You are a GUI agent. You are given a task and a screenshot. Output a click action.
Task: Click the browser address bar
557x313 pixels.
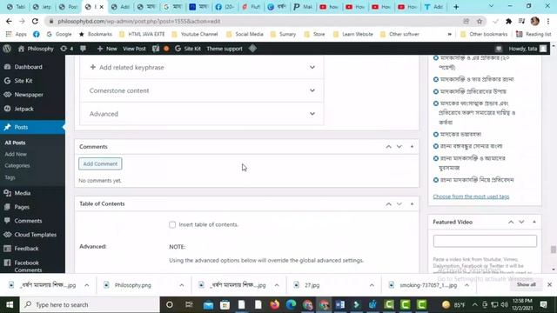coord(256,21)
